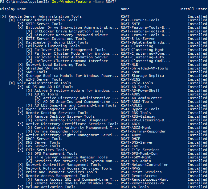Select the RSAT-AD-PowerShell name text
This screenshot has width=208, height=189.
pos(140,91)
